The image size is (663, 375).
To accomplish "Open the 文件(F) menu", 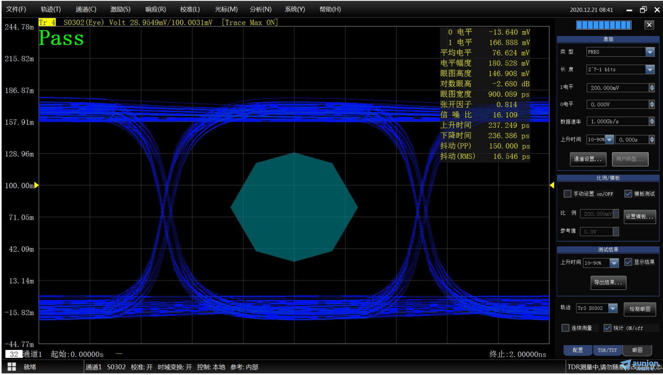I will [x=16, y=9].
